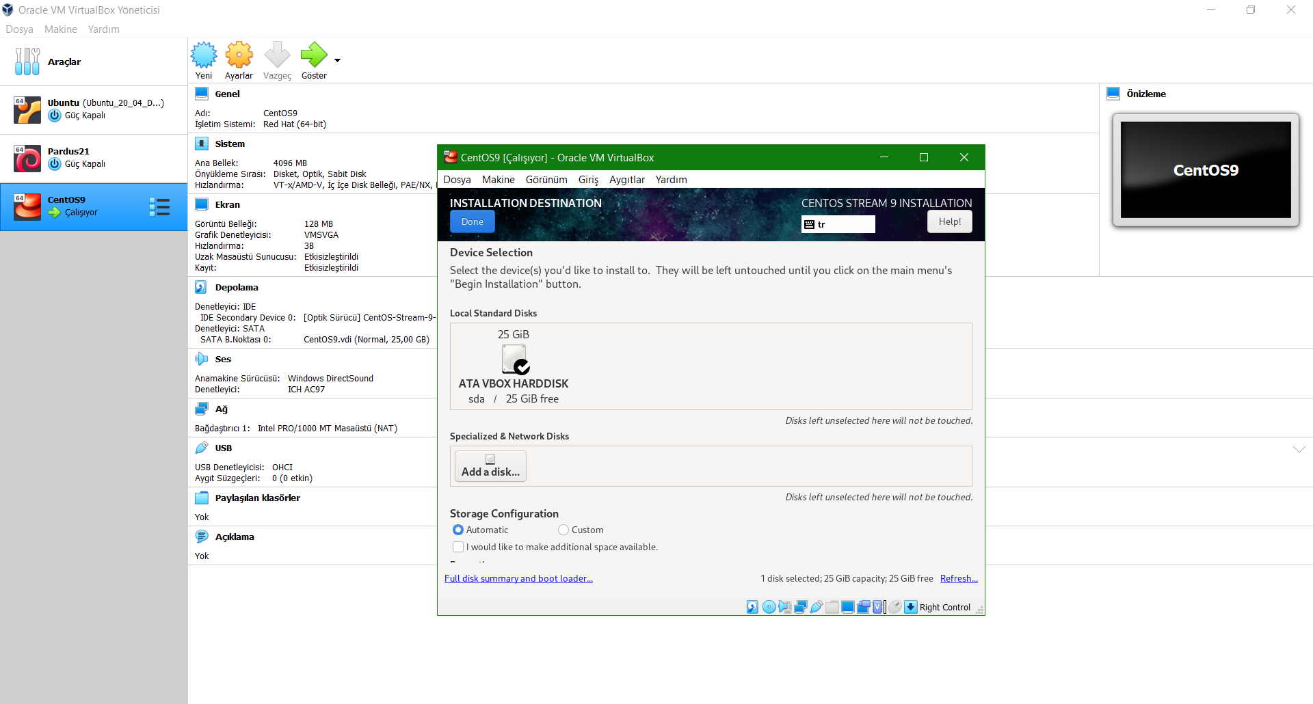1313x704 pixels.
Task: Open Full disk summary and boot loader link
Action: pos(518,578)
